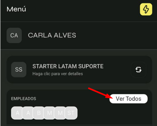Viewport: 157px width, 126px height.
Task: Click the second A employee avatar
Action: pos(28,113)
